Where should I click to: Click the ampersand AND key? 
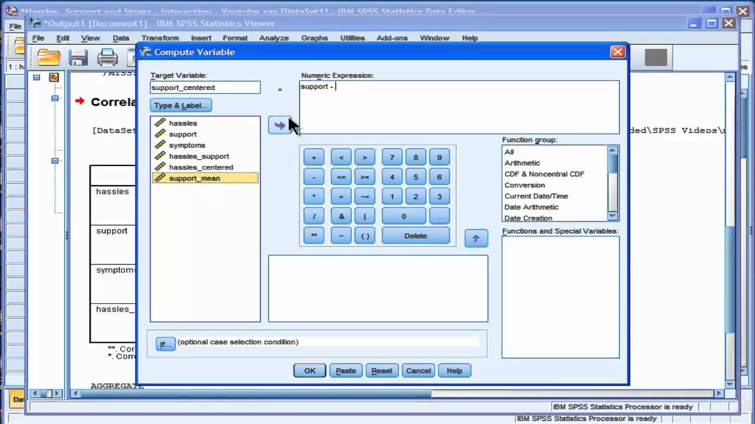click(341, 216)
